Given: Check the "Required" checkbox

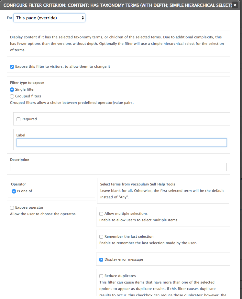Looking at the screenshot, I should point(18,119).
